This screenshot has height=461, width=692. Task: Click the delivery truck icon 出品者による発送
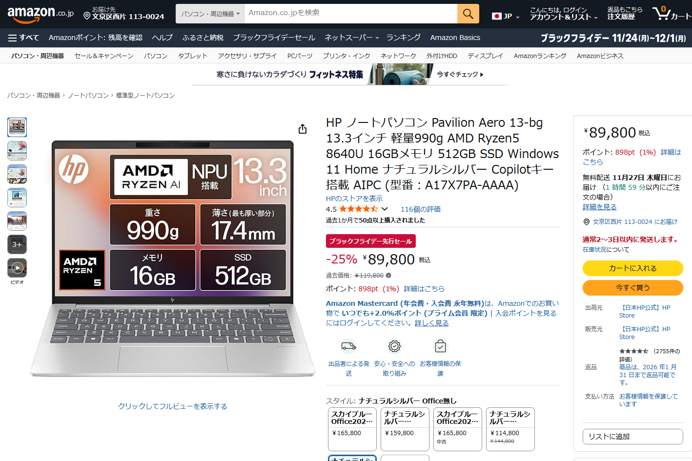coord(348,346)
